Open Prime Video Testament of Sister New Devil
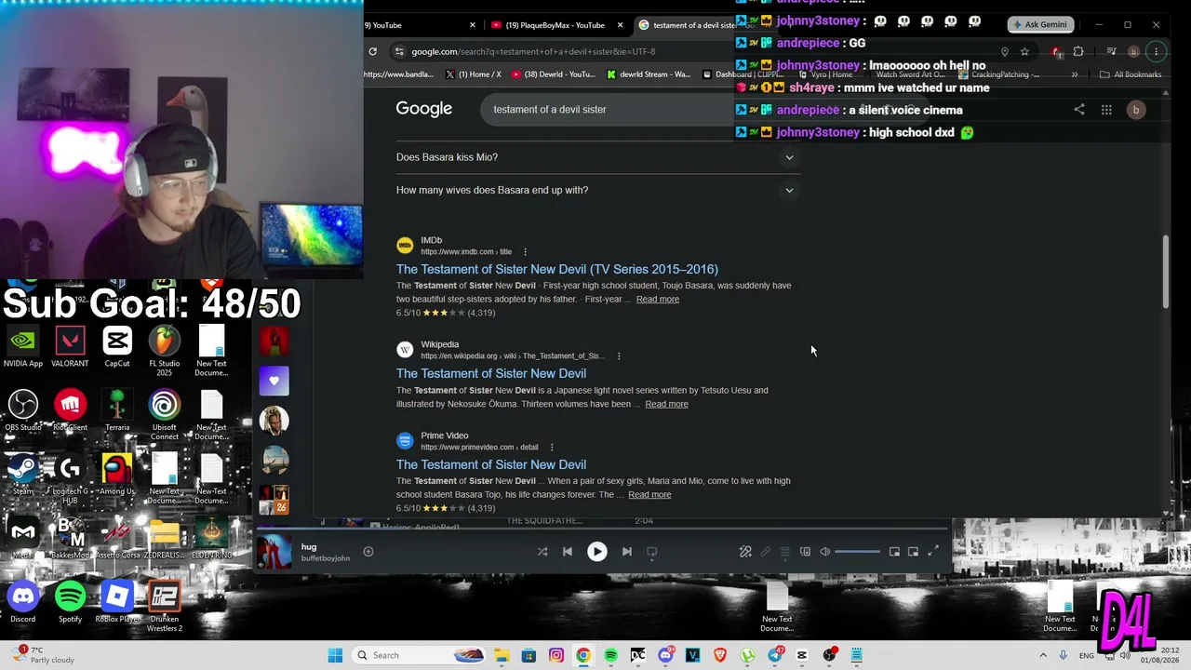Screen dimensions: 1191x670 click(x=491, y=464)
